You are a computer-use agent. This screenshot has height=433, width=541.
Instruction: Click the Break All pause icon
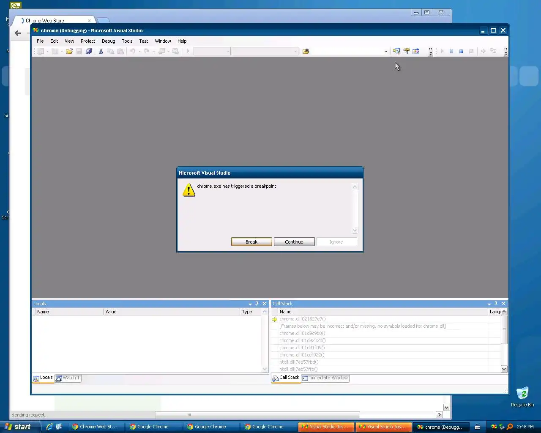coord(451,51)
